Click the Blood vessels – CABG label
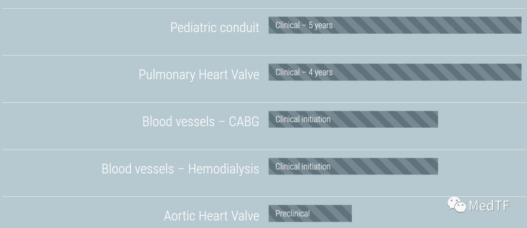527x228 pixels. (201, 122)
